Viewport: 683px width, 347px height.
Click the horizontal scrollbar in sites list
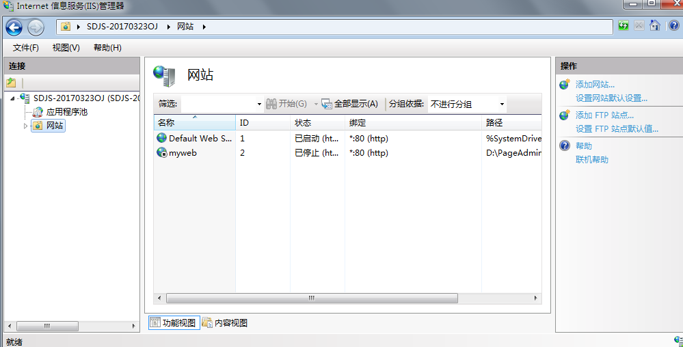click(312, 299)
